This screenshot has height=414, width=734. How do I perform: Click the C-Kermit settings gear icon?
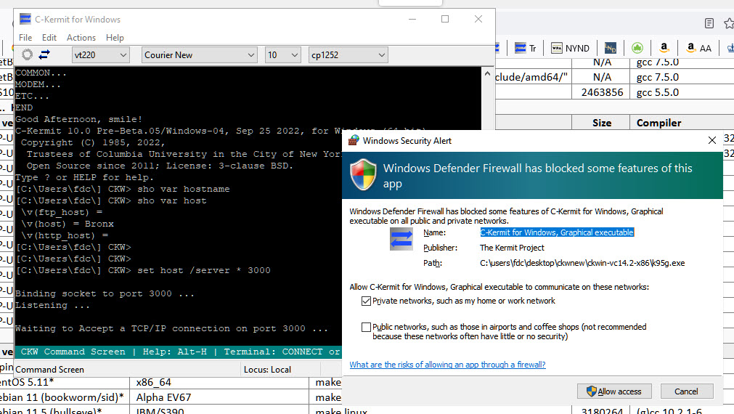27,54
